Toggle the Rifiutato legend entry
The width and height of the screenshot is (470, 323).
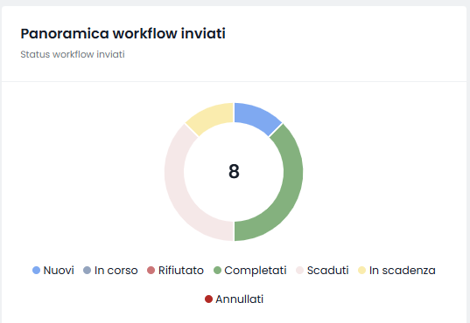tap(175, 271)
